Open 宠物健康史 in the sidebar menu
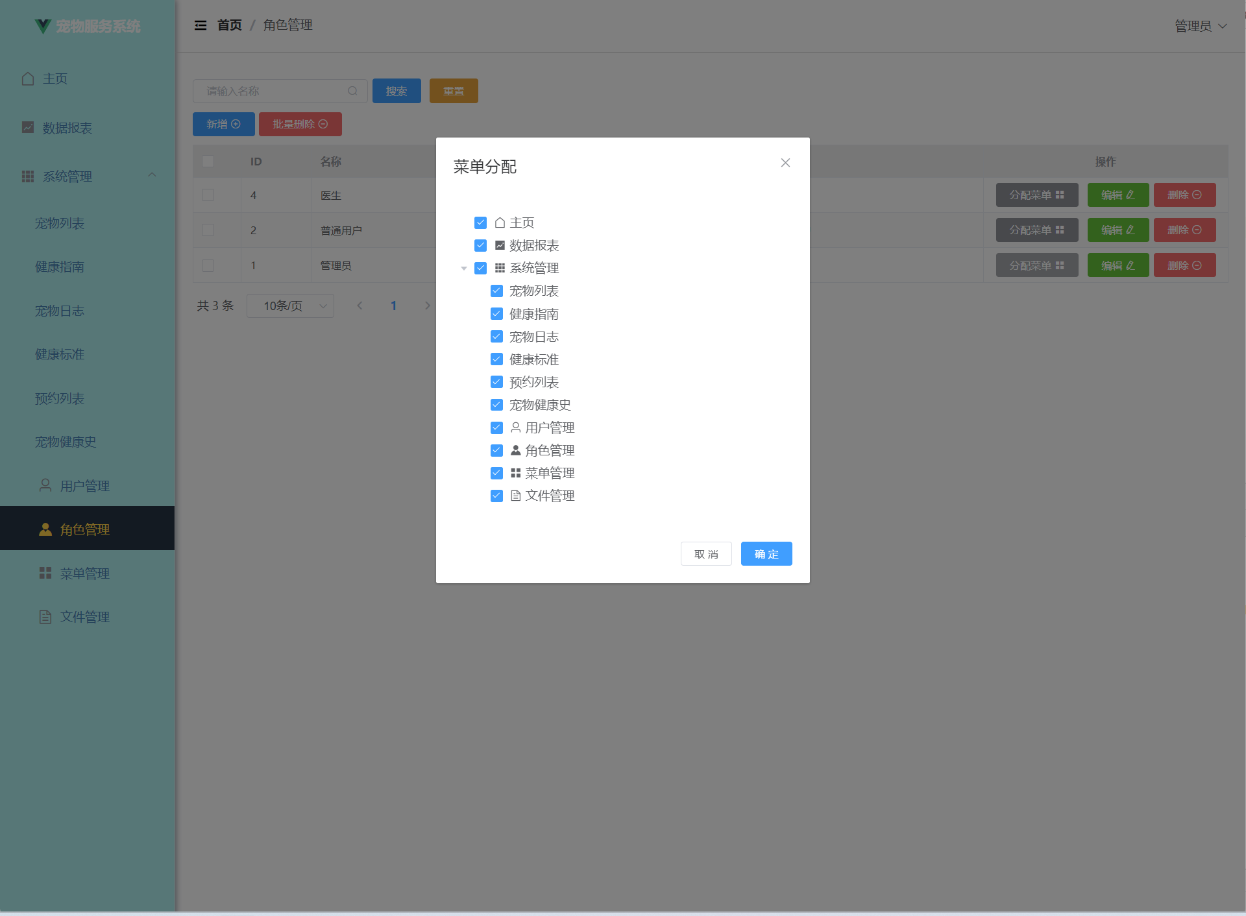The image size is (1246, 916). coord(66,442)
